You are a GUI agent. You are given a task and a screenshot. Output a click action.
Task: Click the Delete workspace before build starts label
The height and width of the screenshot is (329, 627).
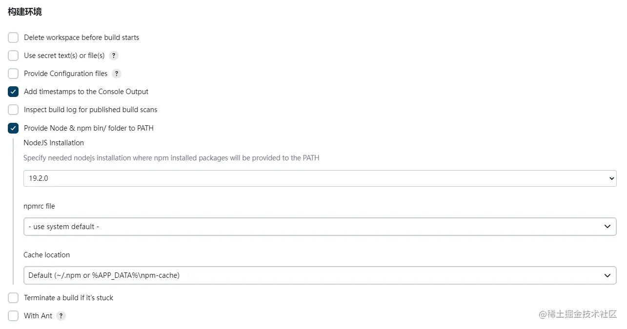coord(81,38)
